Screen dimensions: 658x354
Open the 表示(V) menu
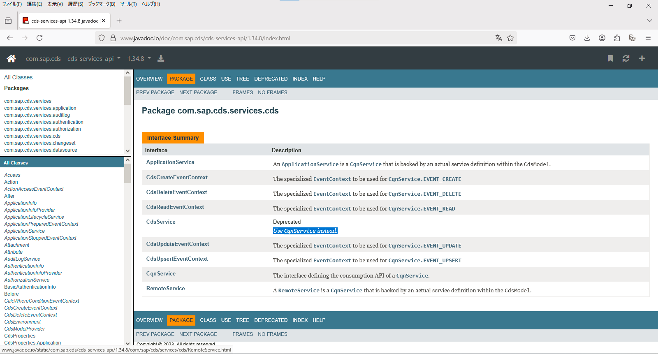coord(55,4)
